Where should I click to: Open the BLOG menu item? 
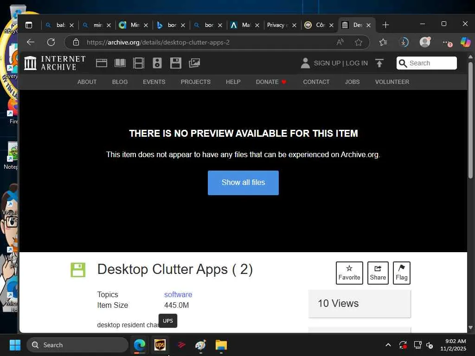coord(120,82)
